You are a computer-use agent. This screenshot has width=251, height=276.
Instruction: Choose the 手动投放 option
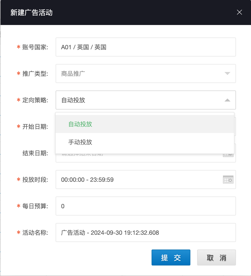(x=80, y=142)
